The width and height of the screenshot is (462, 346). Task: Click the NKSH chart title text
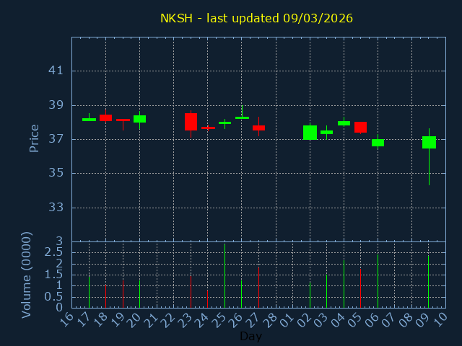[x=256, y=18]
